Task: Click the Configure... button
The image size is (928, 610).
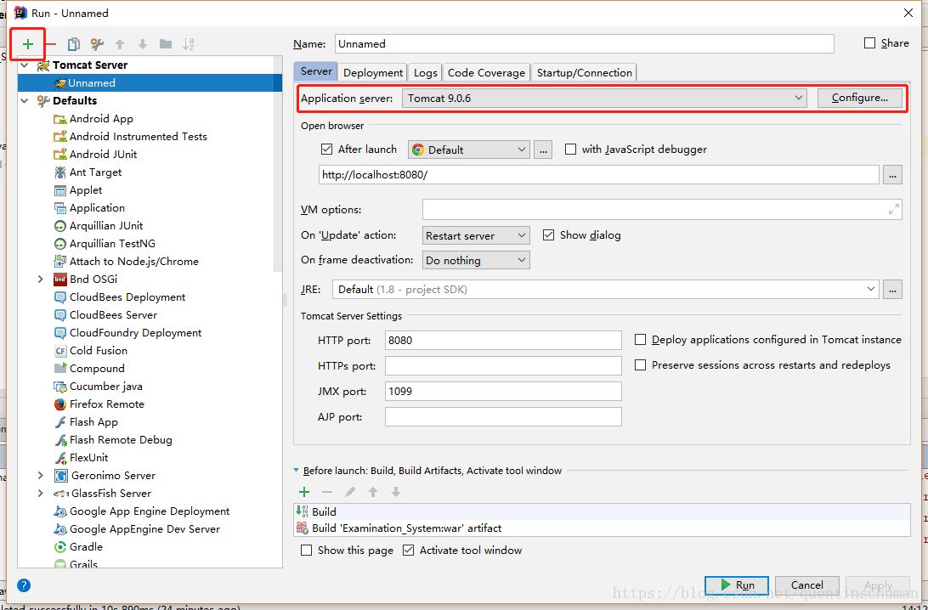Action: pyautogui.click(x=860, y=99)
